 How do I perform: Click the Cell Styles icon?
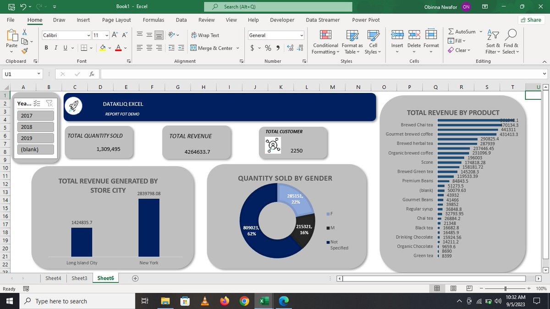[374, 36]
